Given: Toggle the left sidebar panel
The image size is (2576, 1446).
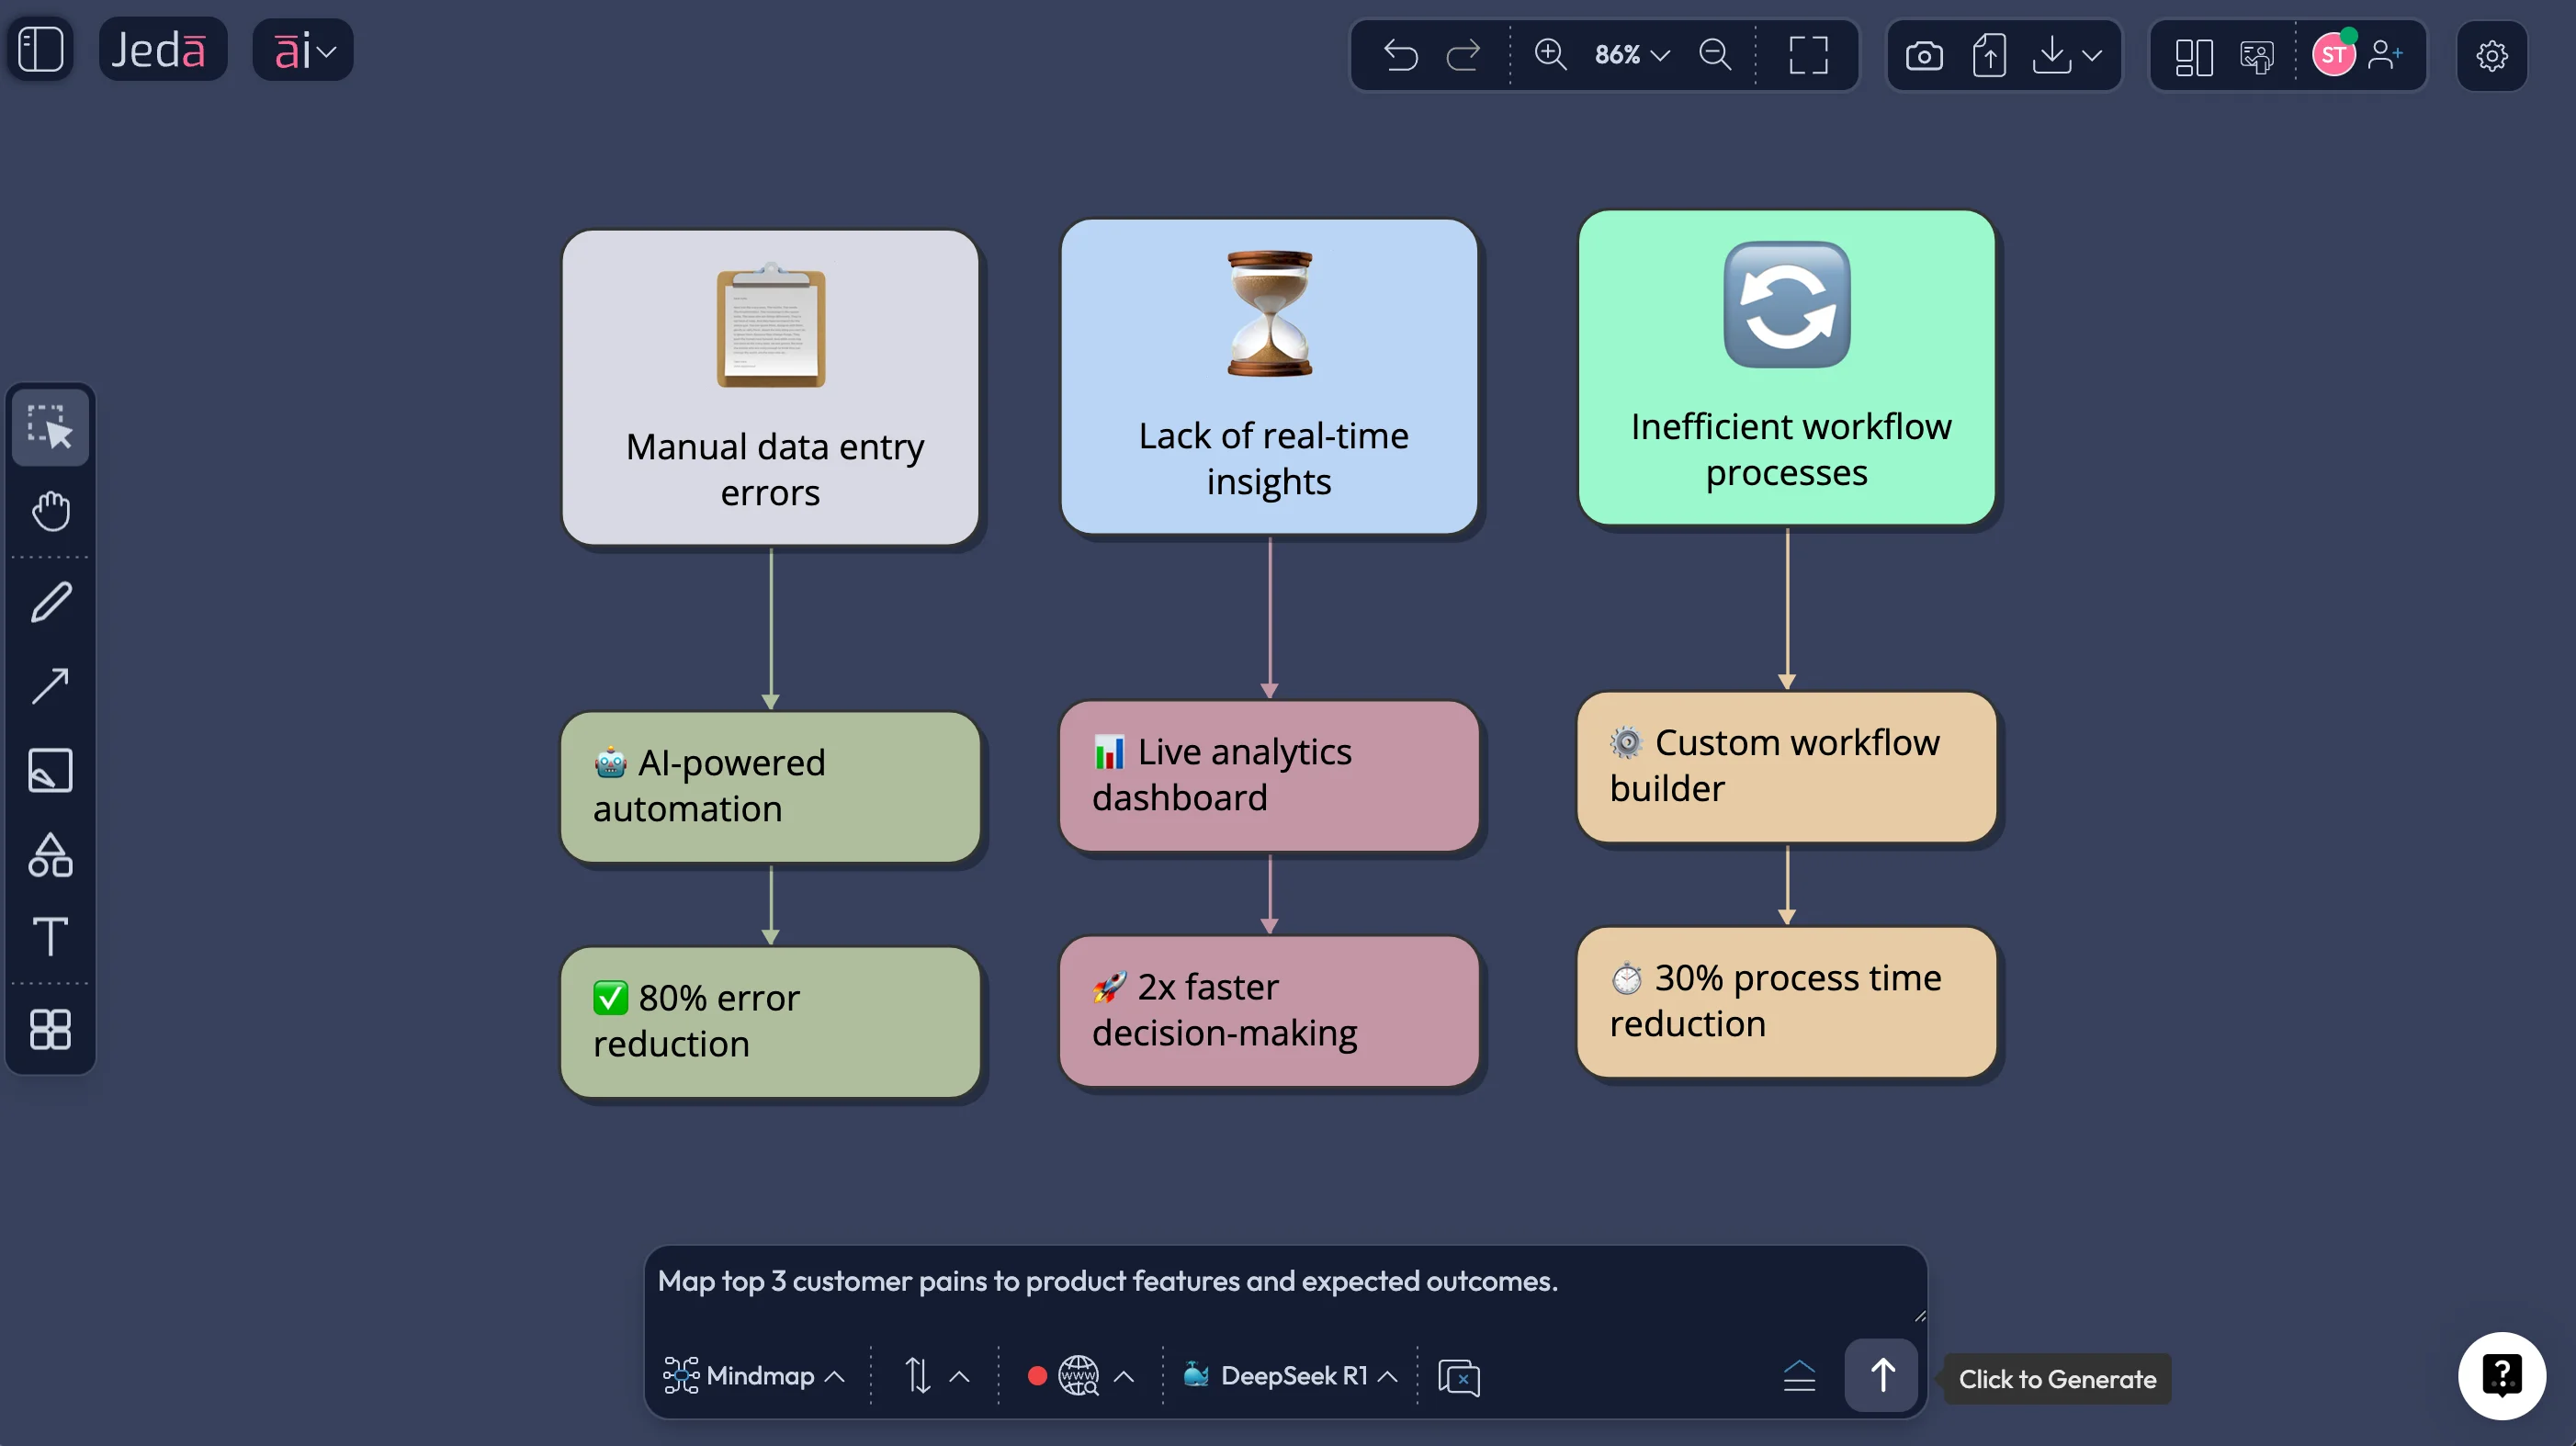Looking at the screenshot, I should (41, 49).
